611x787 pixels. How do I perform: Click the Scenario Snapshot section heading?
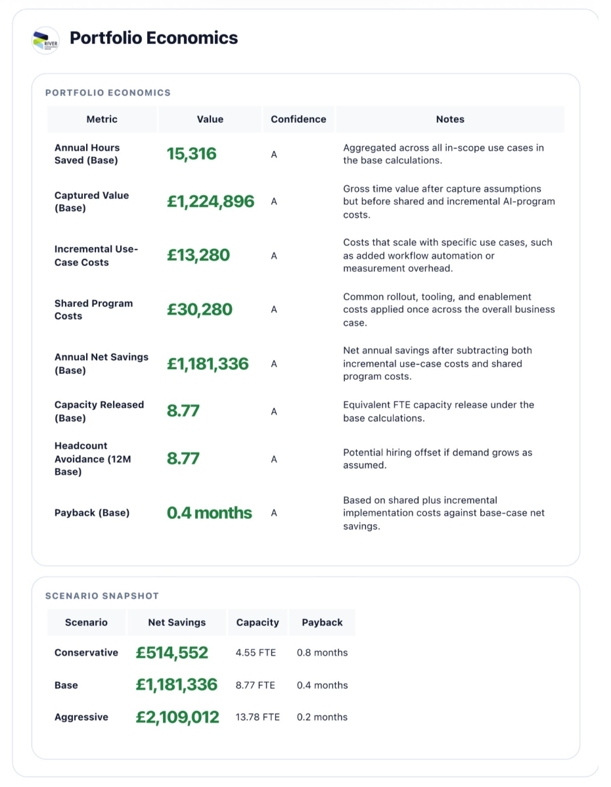102,596
